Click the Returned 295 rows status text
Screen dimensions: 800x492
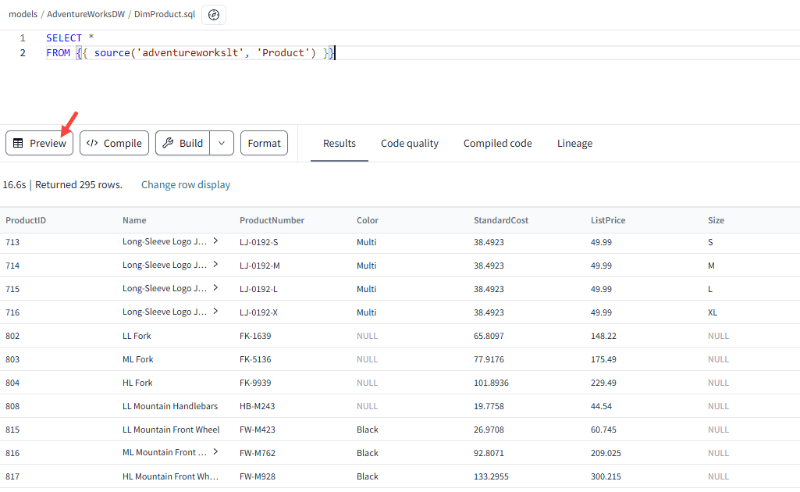pos(79,185)
